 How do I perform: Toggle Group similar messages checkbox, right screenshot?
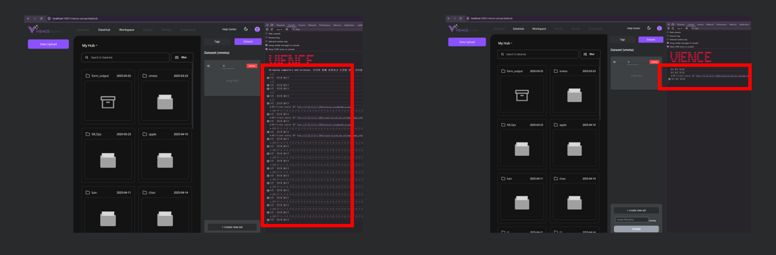click(x=668, y=43)
